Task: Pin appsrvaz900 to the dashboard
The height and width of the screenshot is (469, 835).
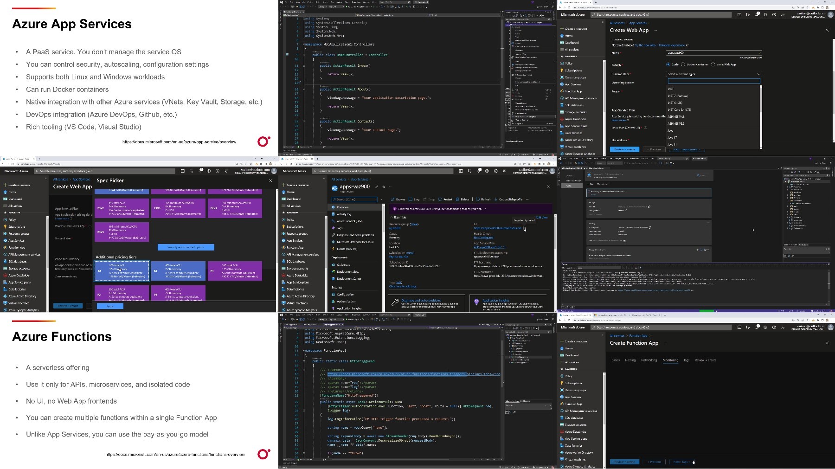Action: pos(377,187)
